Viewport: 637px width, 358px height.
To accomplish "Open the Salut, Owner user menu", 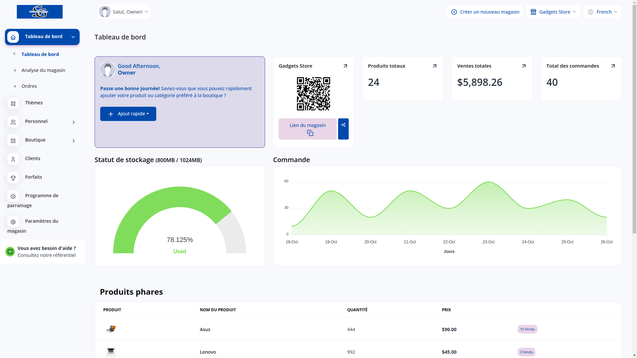I will (124, 12).
